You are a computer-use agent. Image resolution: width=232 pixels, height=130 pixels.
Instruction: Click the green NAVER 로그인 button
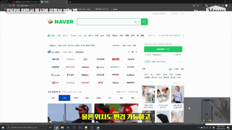tap(163, 49)
